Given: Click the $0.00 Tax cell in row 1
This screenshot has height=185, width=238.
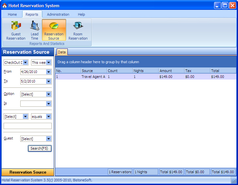Looking at the screenshot, I should tap(197, 77).
